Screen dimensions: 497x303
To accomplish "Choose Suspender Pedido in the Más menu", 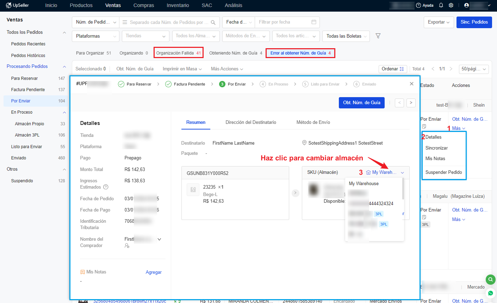I will pos(444,172).
